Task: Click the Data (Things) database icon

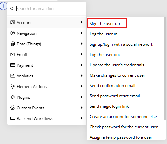Action: [x=13, y=44]
